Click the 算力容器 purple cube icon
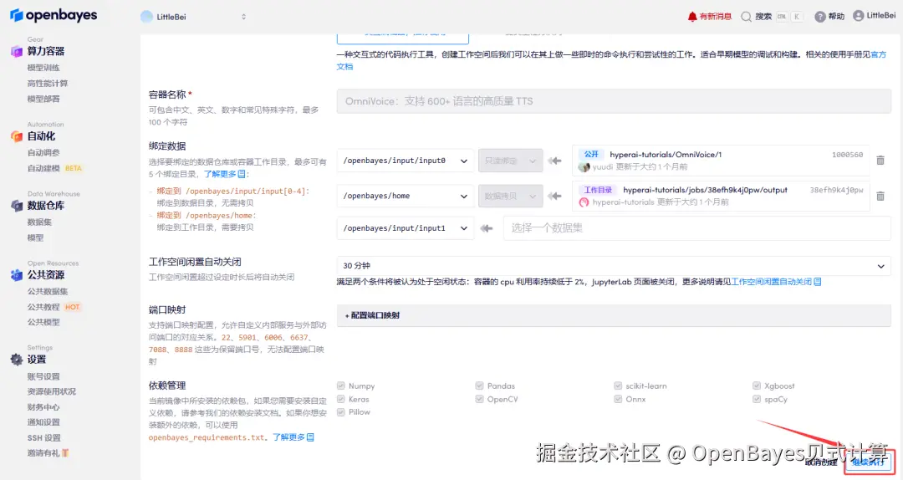The image size is (903, 480). pyautogui.click(x=16, y=51)
